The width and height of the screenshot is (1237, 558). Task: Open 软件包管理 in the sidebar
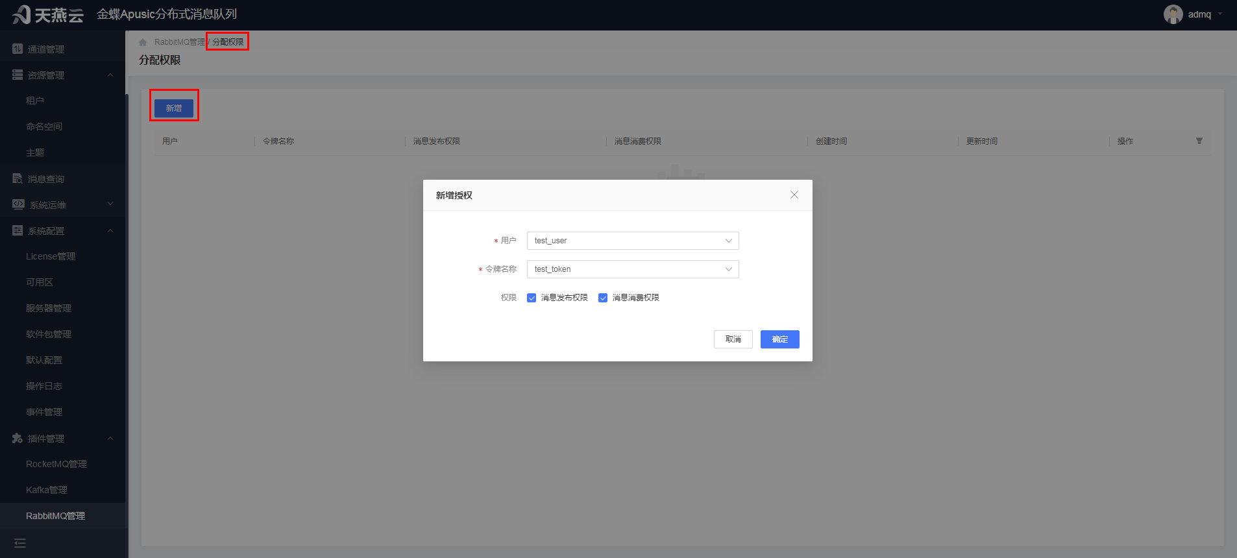[49, 334]
